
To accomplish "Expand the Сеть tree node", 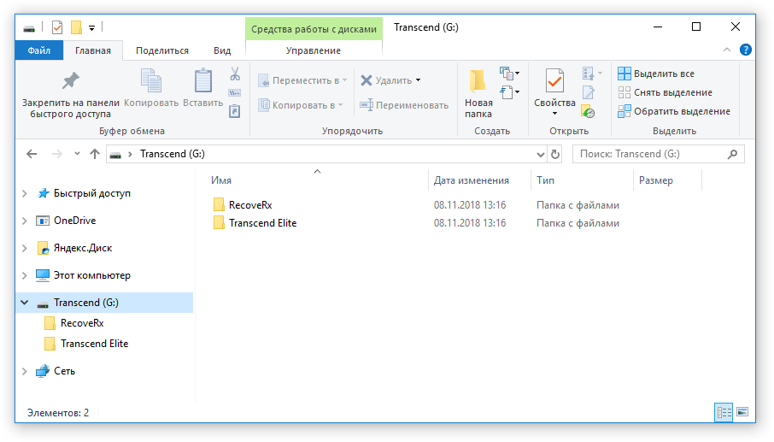I will [x=24, y=371].
